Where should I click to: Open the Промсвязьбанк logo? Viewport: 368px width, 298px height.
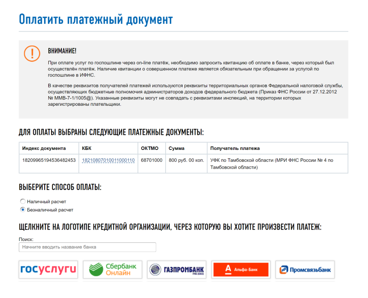pos(305,269)
